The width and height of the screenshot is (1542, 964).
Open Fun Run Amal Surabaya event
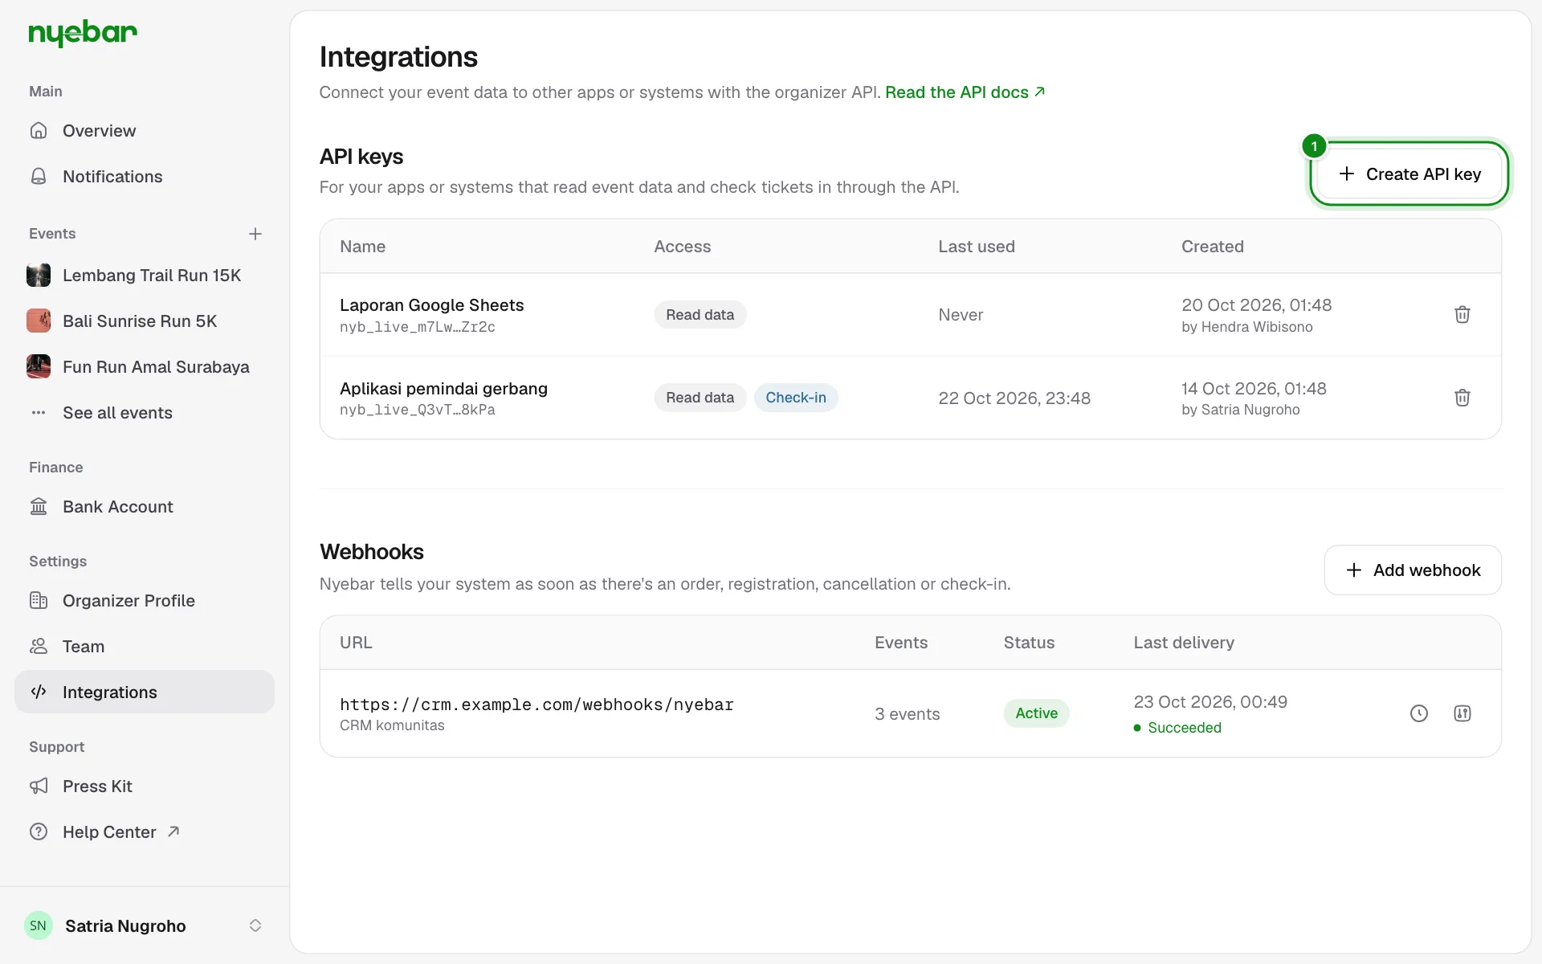(145, 367)
